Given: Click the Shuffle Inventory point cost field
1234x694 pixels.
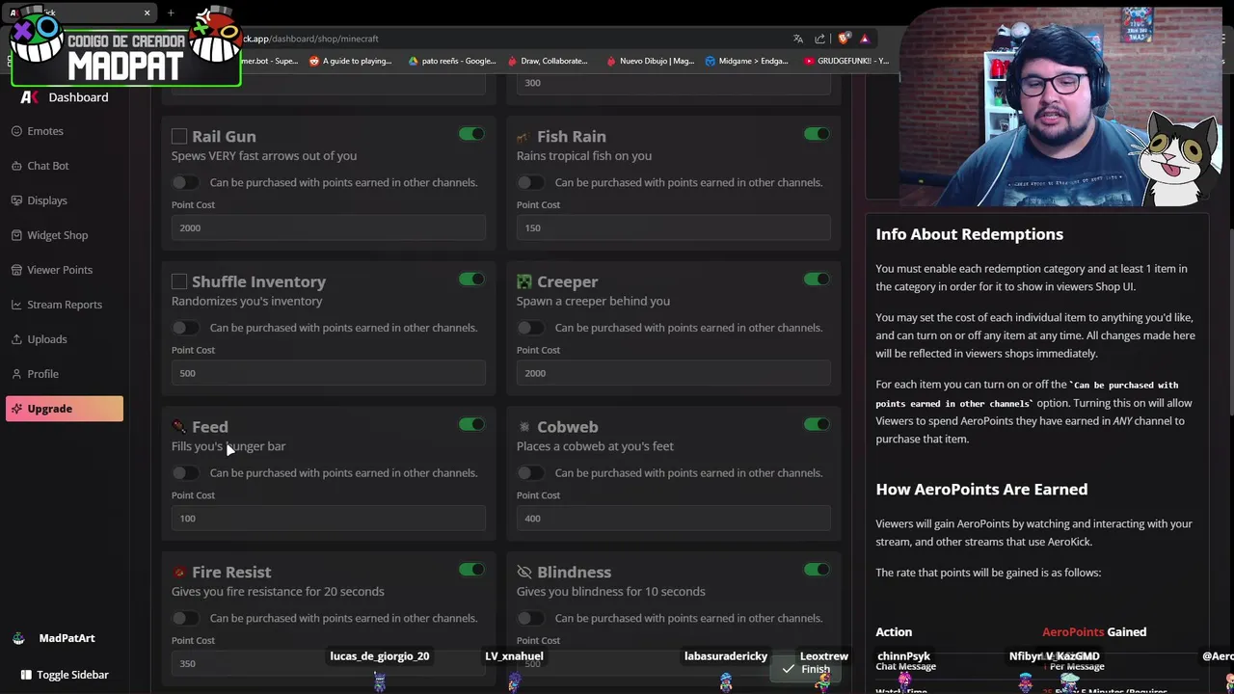Looking at the screenshot, I should (329, 373).
